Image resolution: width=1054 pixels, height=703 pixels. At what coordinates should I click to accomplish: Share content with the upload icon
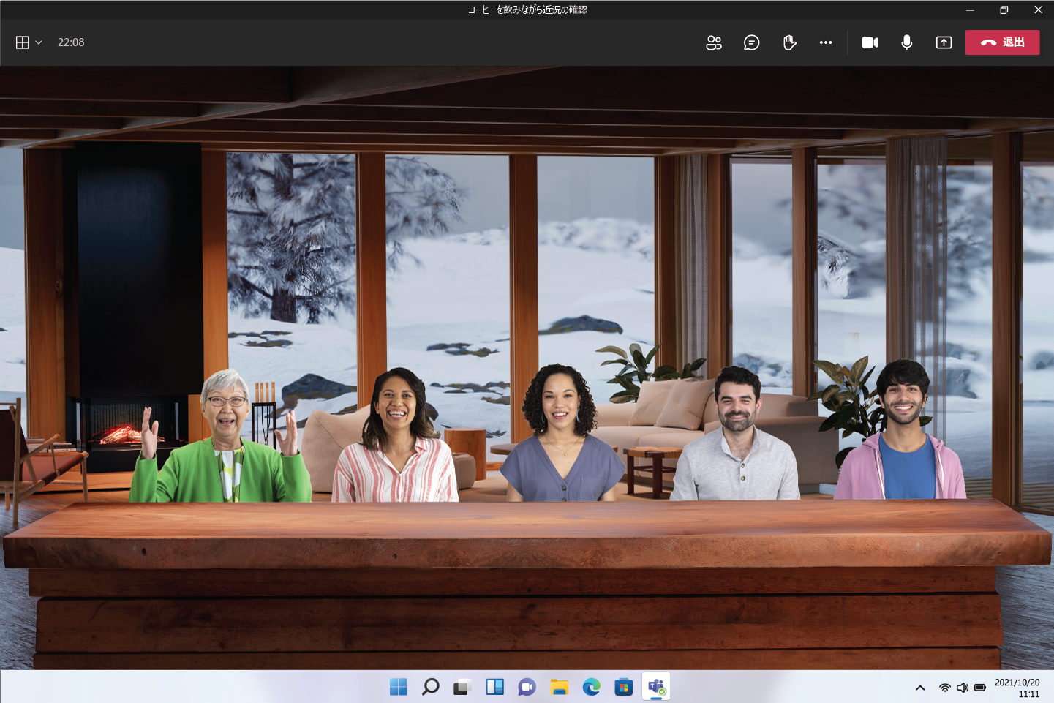click(x=944, y=42)
